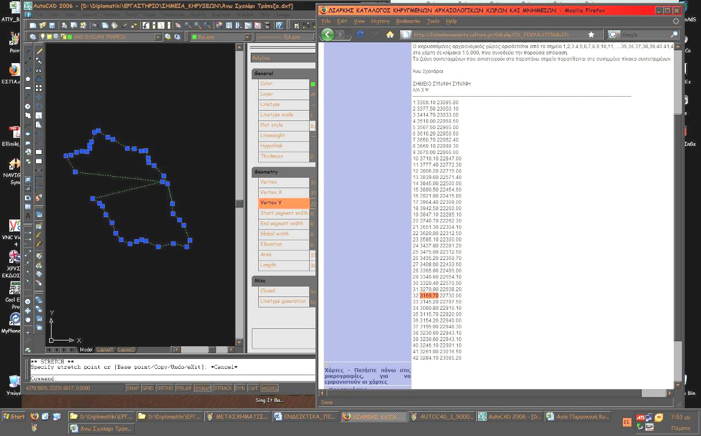Click the Google search field in Firefox

[x=645, y=35]
